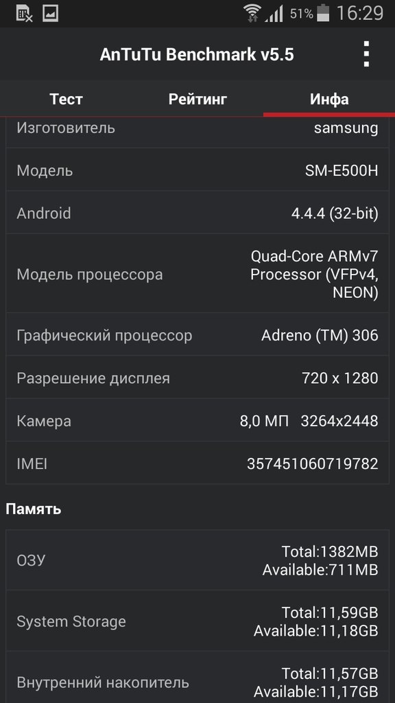This screenshot has width=395, height=703.
Task: Tap the image notification icon in status bar
Action: click(x=51, y=13)
